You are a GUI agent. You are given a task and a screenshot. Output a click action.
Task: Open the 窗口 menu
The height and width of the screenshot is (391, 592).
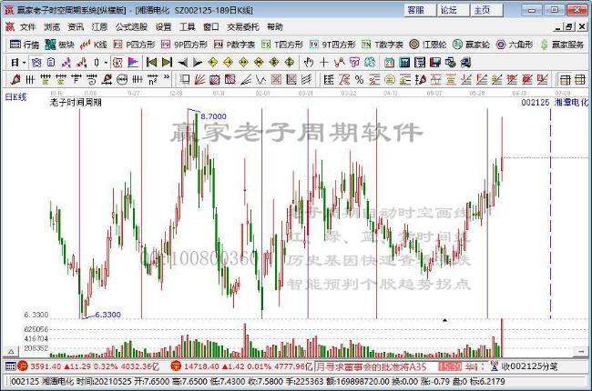tap(211, 26)
